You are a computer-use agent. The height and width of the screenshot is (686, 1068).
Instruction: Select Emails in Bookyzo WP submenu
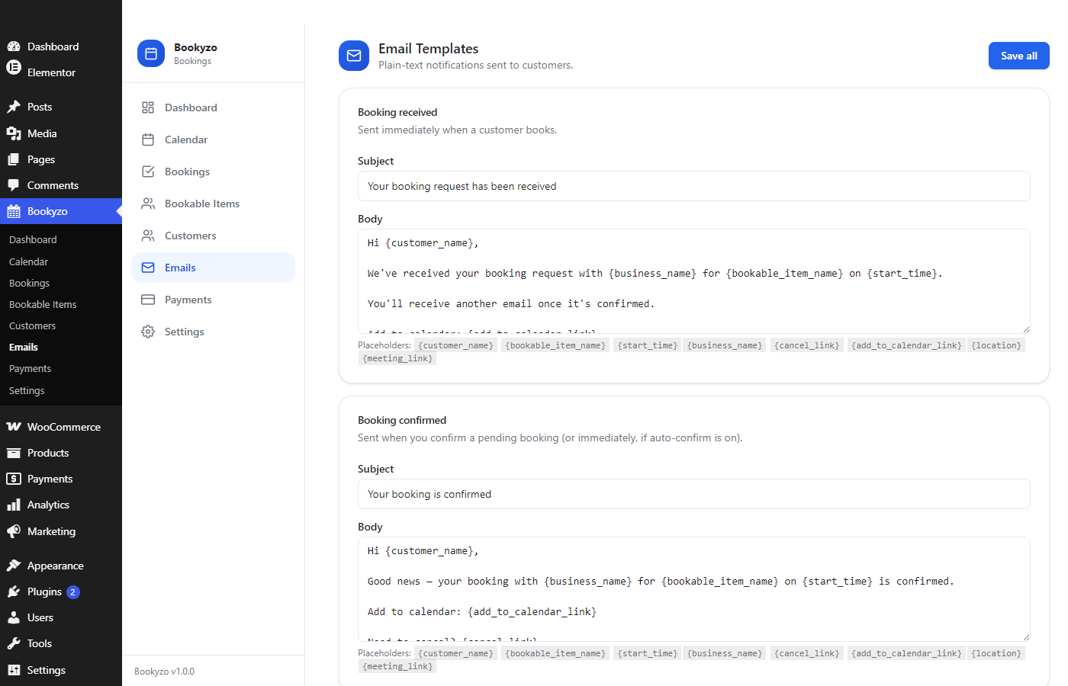[24, 347]
